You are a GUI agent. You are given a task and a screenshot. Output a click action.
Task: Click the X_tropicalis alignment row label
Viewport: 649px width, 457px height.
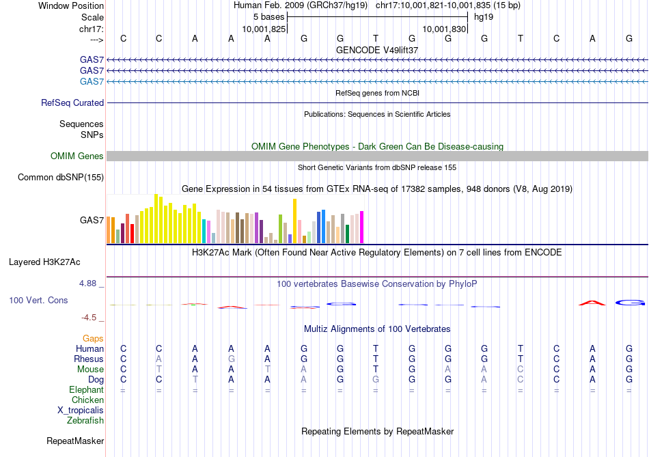(81, 411)
